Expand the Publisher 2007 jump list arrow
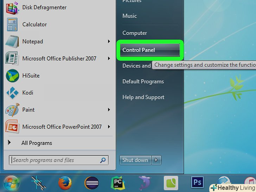Screen dimensions: 256x192 [109, 58]
